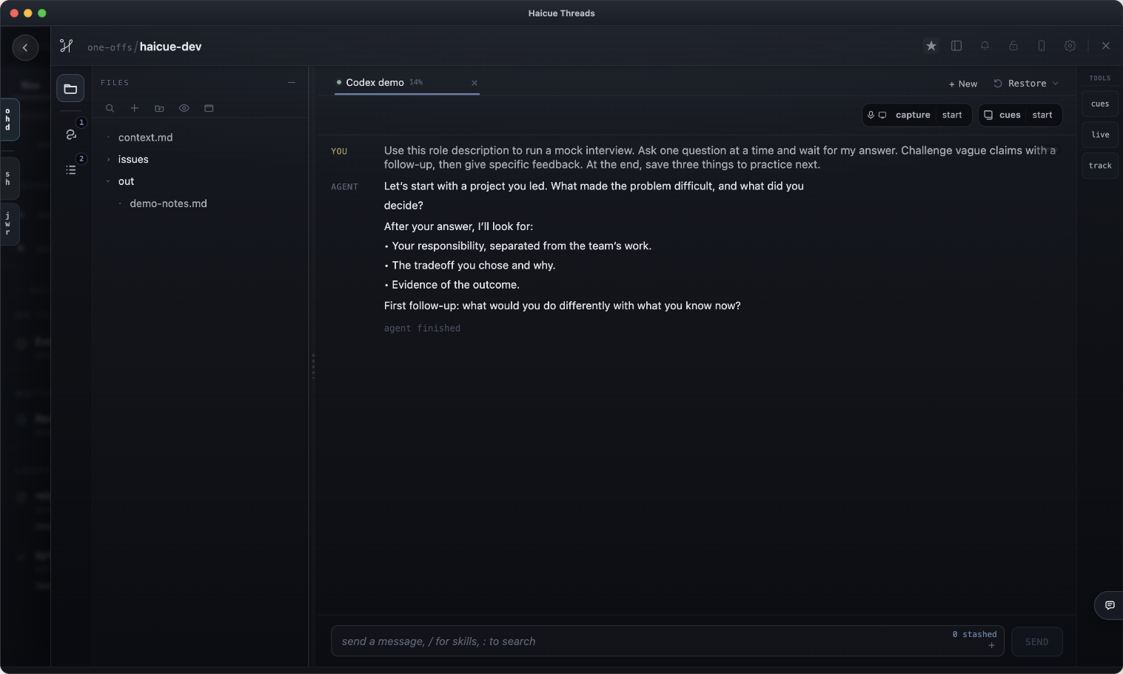The image size is (1123, 674).
Task: Open the chat bubble side tab
Action: point(1109,605)
